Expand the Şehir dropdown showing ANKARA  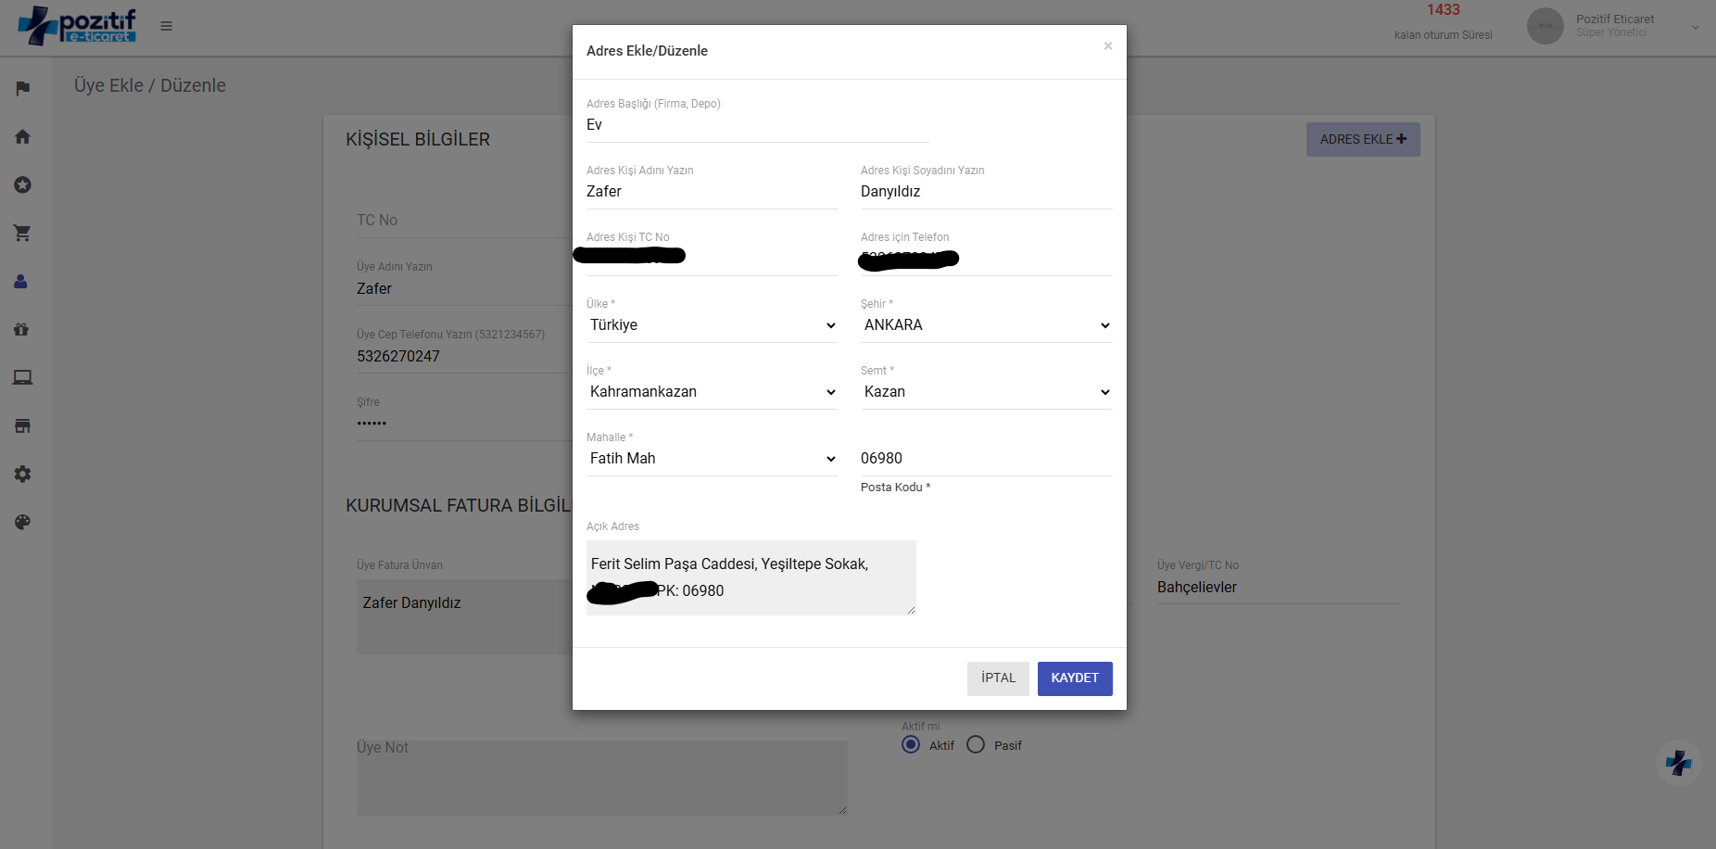986,325
